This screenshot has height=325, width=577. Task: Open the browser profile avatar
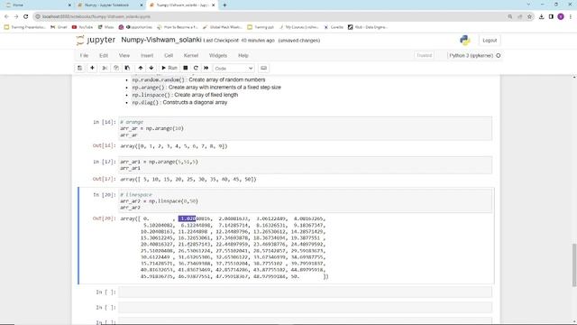[x=561, y=16]
